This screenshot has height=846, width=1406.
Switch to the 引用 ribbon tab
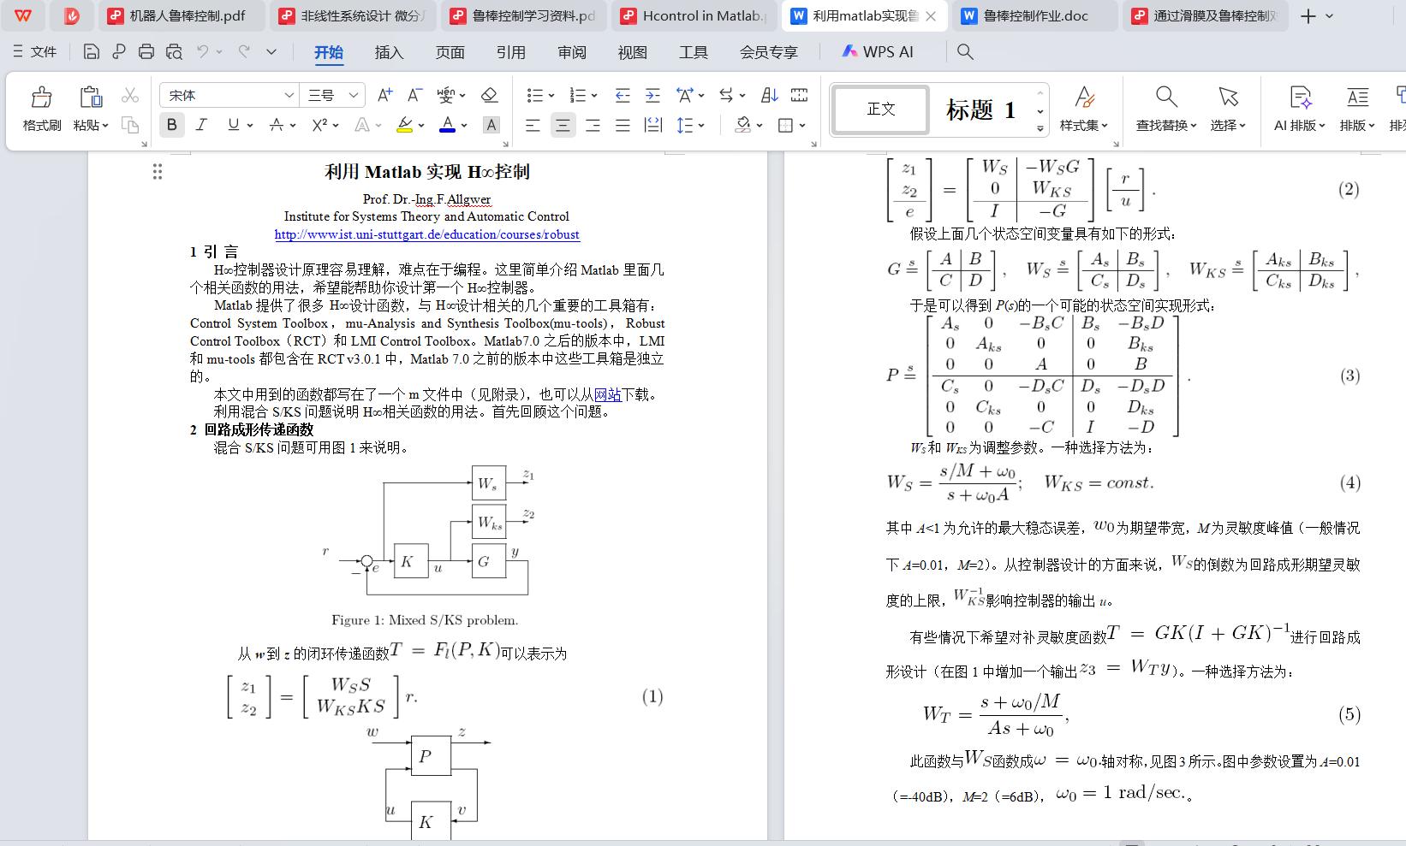pyautogui.click(x=510, y=52)
